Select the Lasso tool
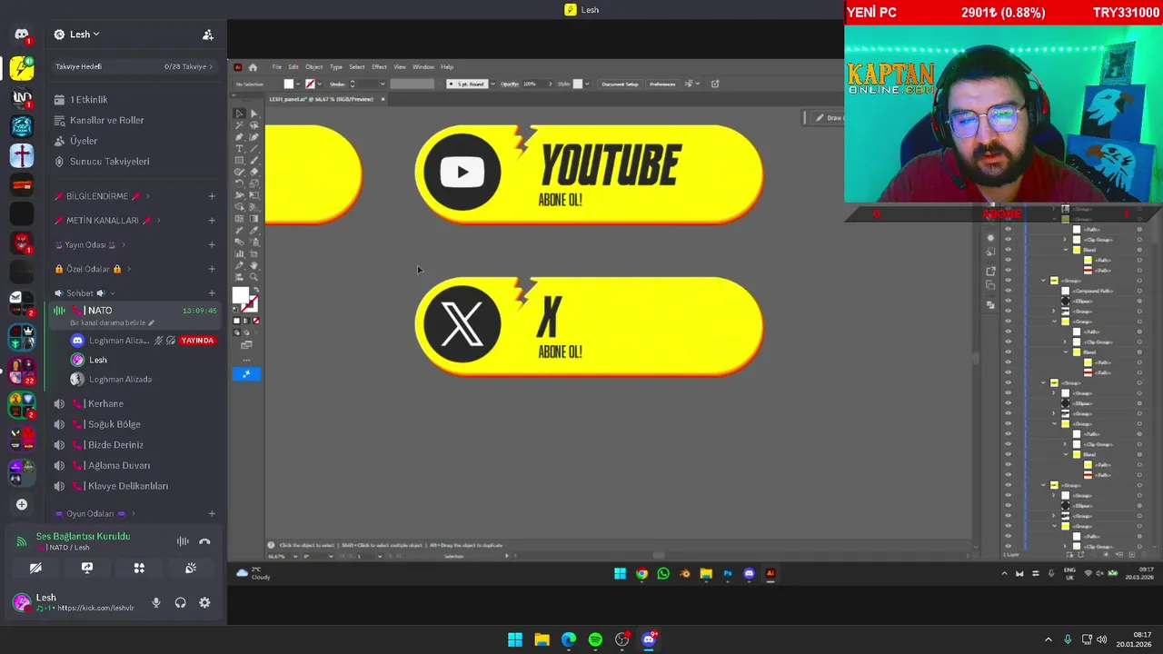Image resolution: width=1163 pixels, height=654 pixels. (x=253, y=125)
